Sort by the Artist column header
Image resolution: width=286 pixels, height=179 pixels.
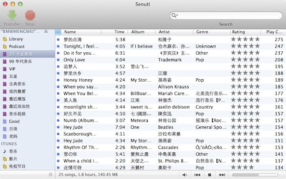click(174, 32)
